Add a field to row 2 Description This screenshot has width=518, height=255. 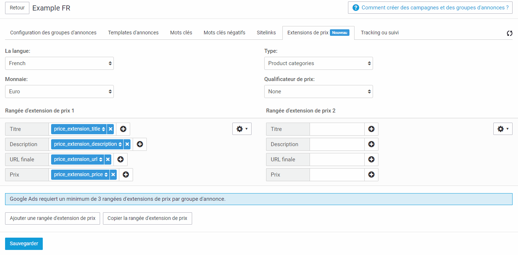(371, 144)
